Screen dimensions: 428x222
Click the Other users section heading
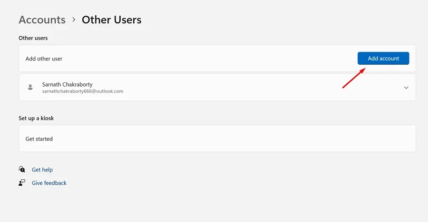click(33, 38)
